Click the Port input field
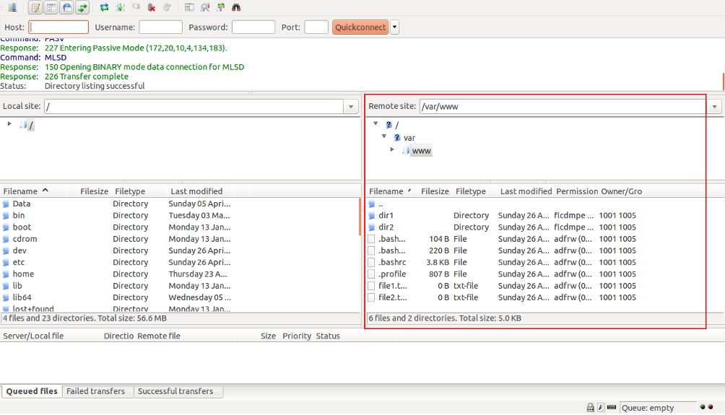Screen dimensions: 725x415 coord(316,27)
